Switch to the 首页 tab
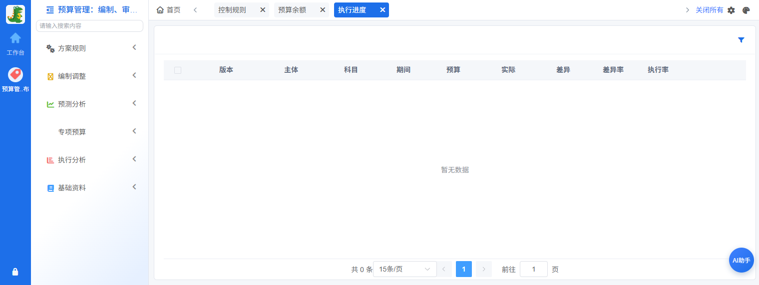The width and height of the screenshot is (759, 285). 169,10
